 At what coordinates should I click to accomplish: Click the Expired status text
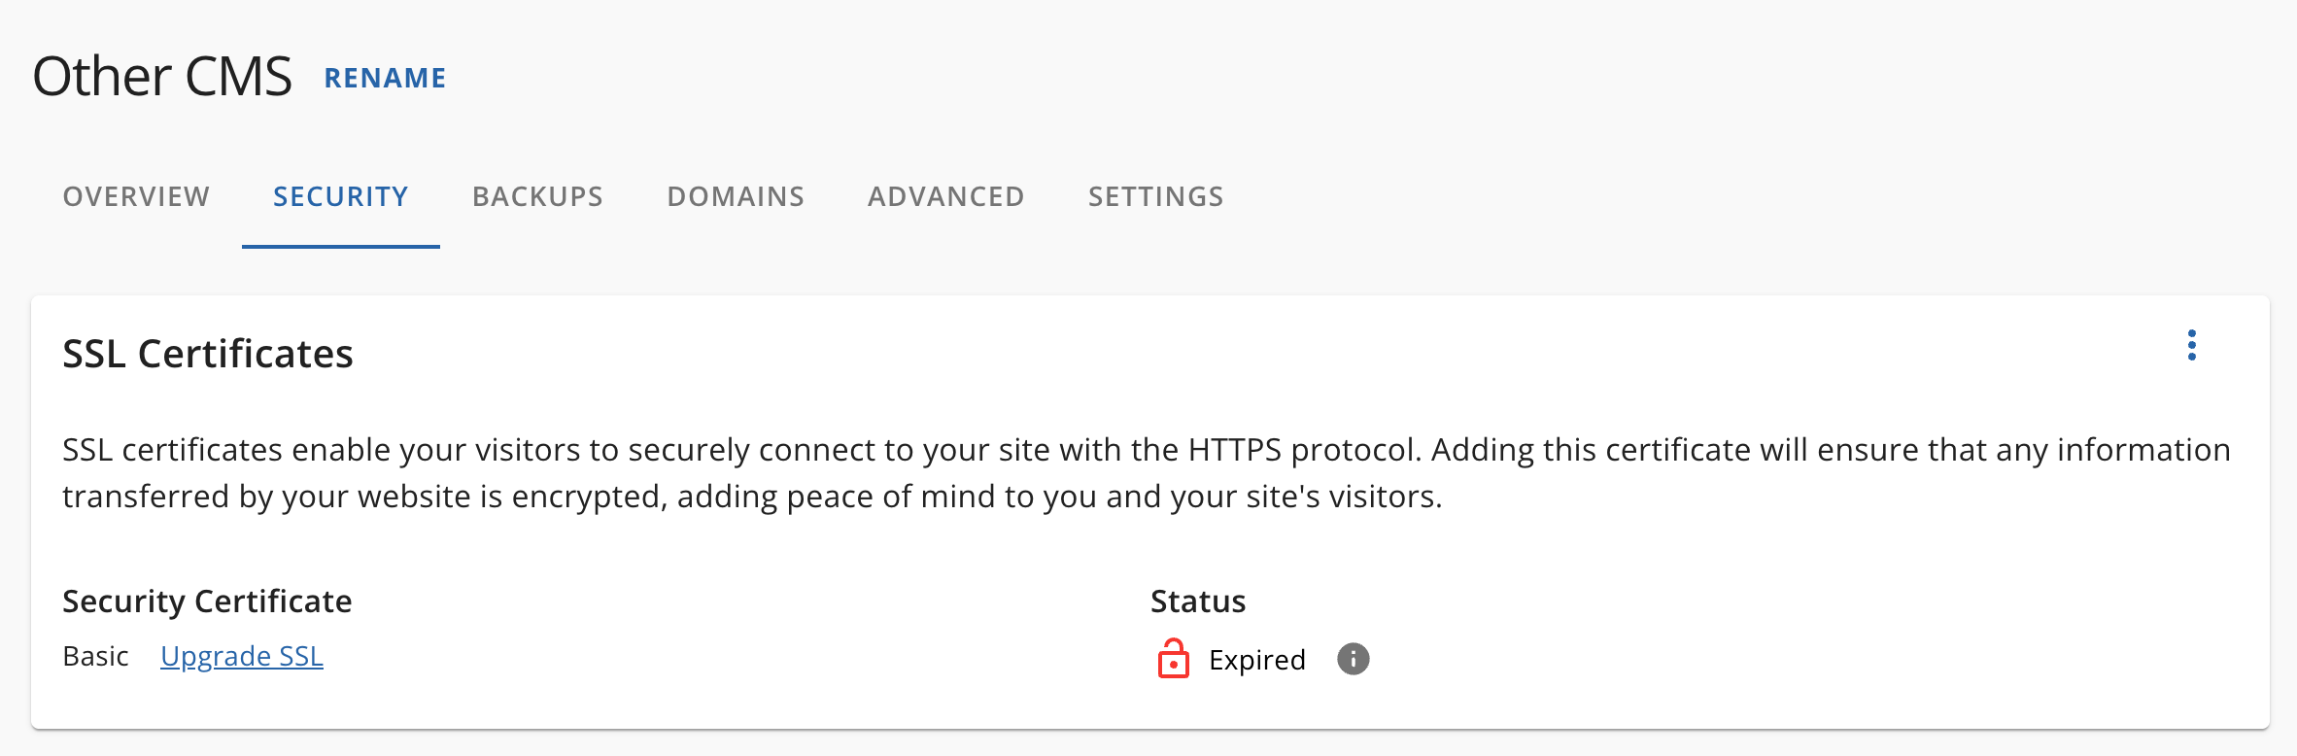pyautogui.click(x=1257, y=659)
